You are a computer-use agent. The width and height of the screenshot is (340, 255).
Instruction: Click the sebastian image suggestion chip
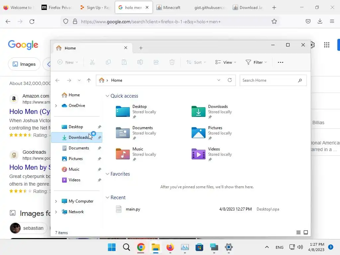(x=29, y=228)
